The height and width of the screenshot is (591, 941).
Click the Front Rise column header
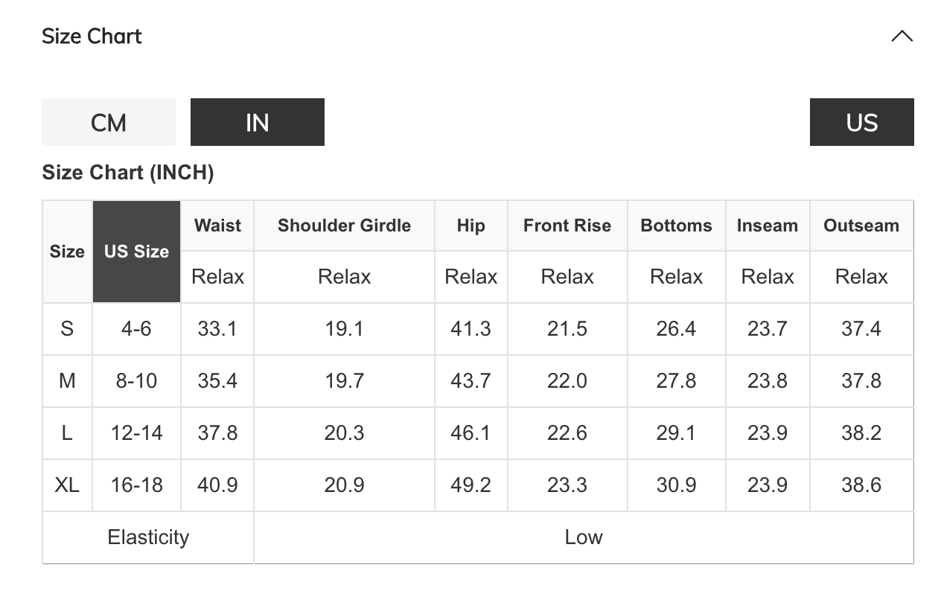click(x=567, y=226)
